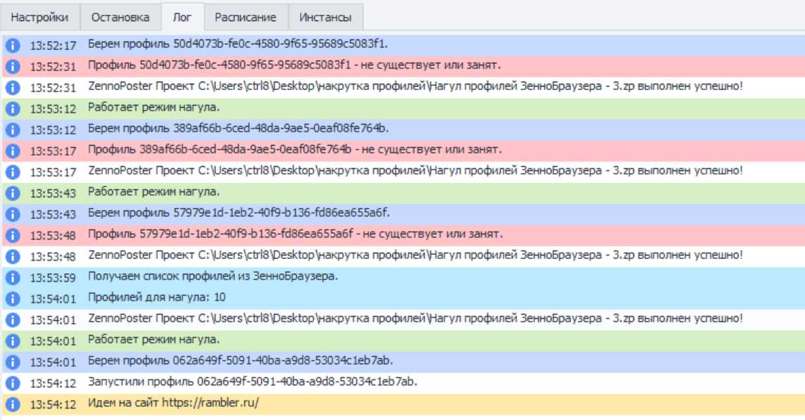Select the 'Идем на сайт https://rambler.ru/' log line
The image size is (805, 420).
(x=173, y=403)
